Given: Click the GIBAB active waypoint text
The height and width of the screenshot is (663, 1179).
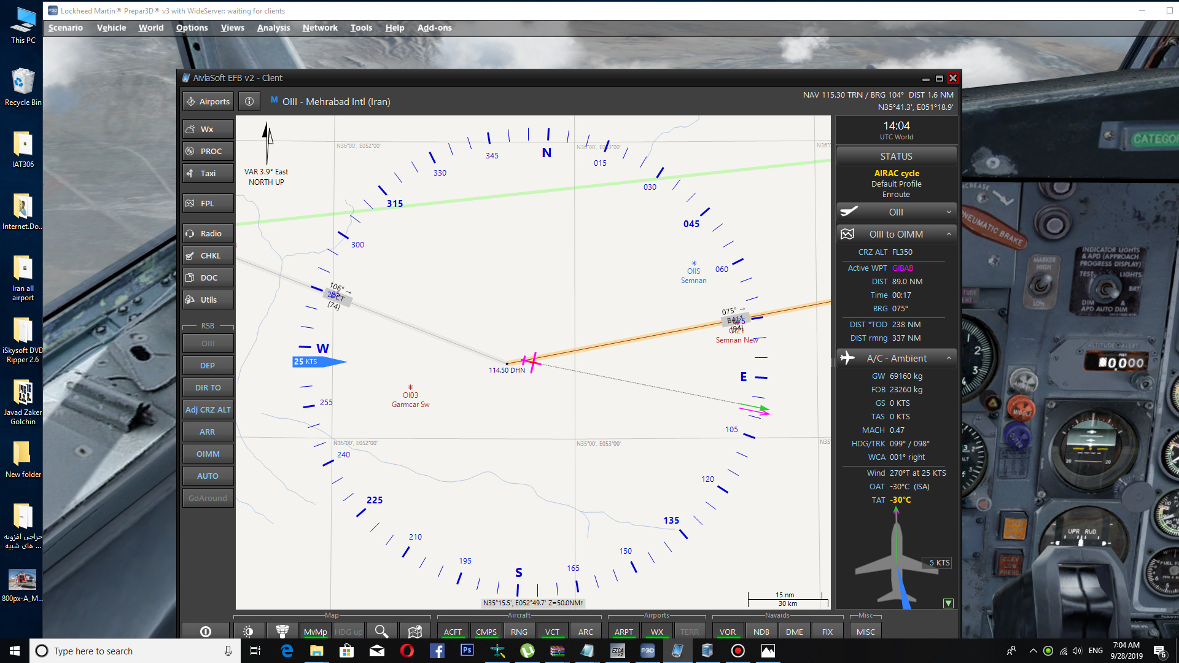Looking at the screenshot, I should [x=903, y=268].
